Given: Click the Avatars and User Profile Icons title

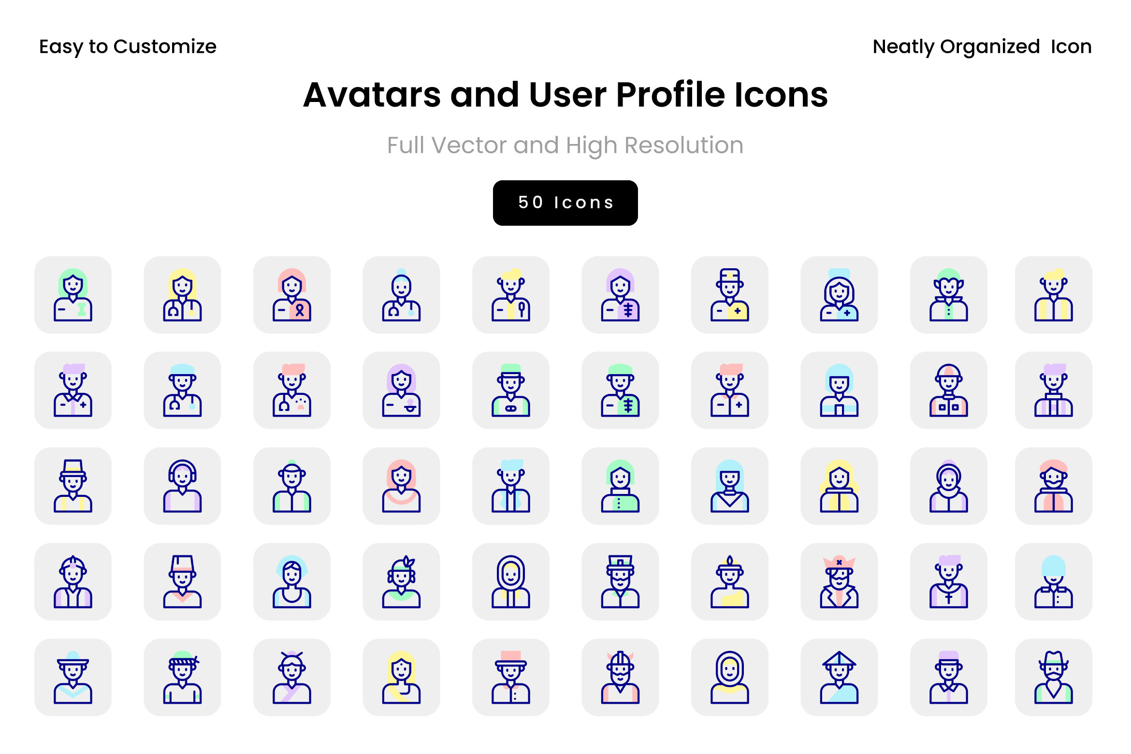Looking at the screenshot, I should pos(565,94).
